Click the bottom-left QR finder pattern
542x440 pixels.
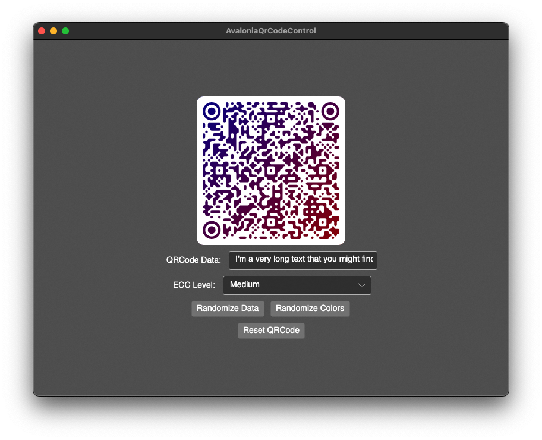(x=212, y=229)
